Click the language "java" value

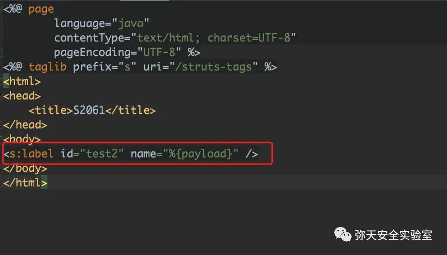[x=131, y=23]
